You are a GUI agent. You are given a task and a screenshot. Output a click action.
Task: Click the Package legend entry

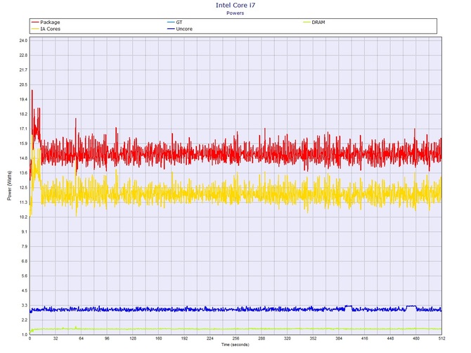click(46, 23)
